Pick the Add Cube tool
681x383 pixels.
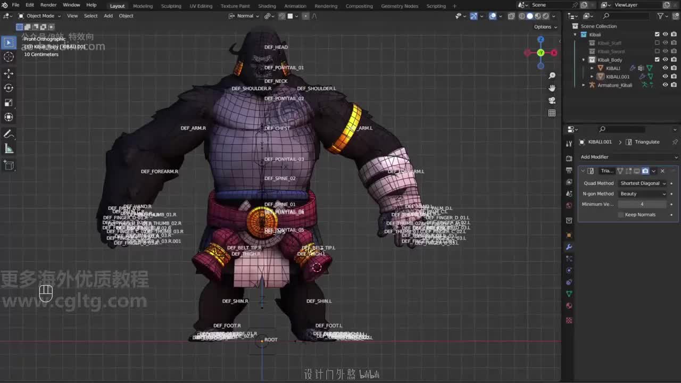point(9,165)
